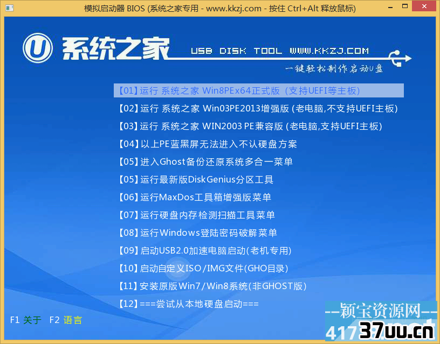The image size is (440, 344).
Task: Choose 【11】 安装原版Win7/Win8系统
Action: click(x=212, y=286)
